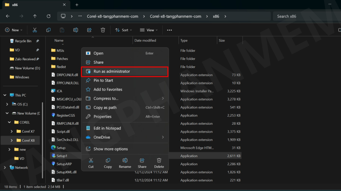Click the Rename icon in context menu

[125, 160]
